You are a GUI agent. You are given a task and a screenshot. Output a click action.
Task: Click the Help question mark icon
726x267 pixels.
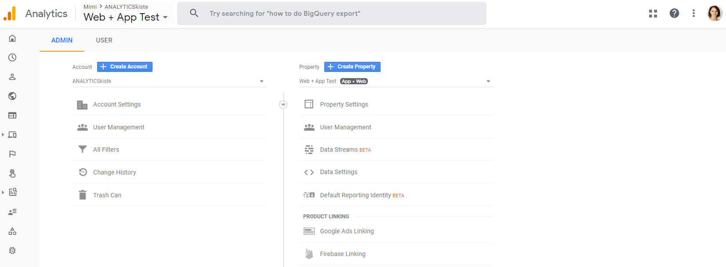pos(674,14)
